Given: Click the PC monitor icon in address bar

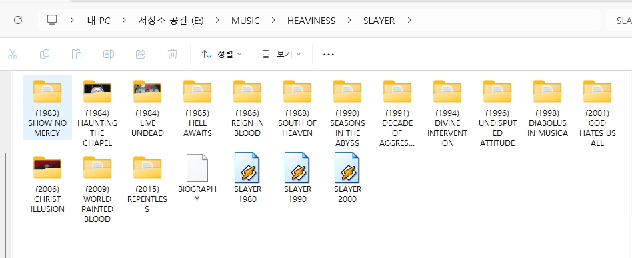Looking at the screenshot, I should (51, 20).
